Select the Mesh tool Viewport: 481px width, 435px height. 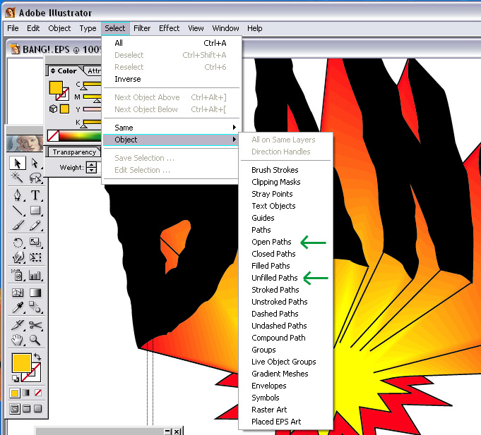tap(18, 293)
